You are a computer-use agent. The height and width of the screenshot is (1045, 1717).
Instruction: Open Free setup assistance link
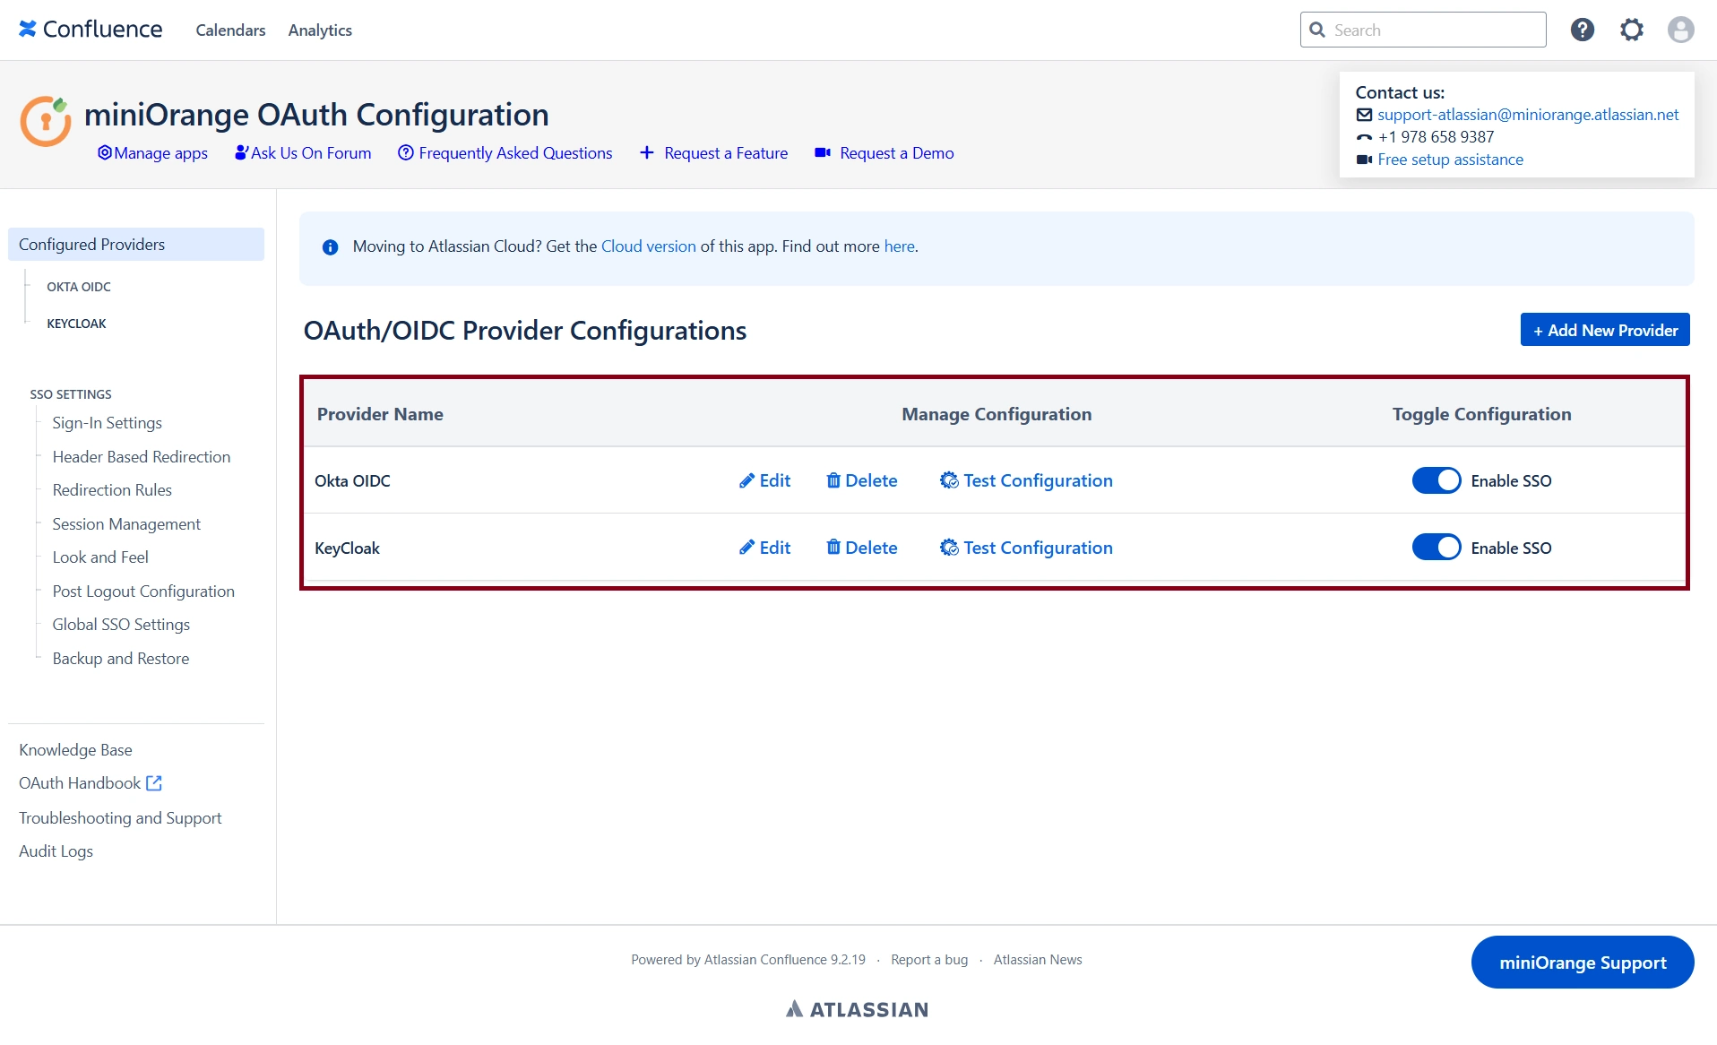1451,160
